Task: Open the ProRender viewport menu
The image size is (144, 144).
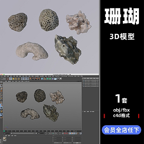Action: click(27, 81)
